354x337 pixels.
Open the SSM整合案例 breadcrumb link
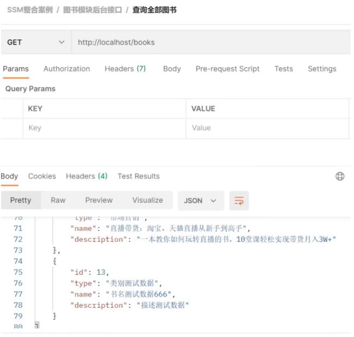point(30,10)
